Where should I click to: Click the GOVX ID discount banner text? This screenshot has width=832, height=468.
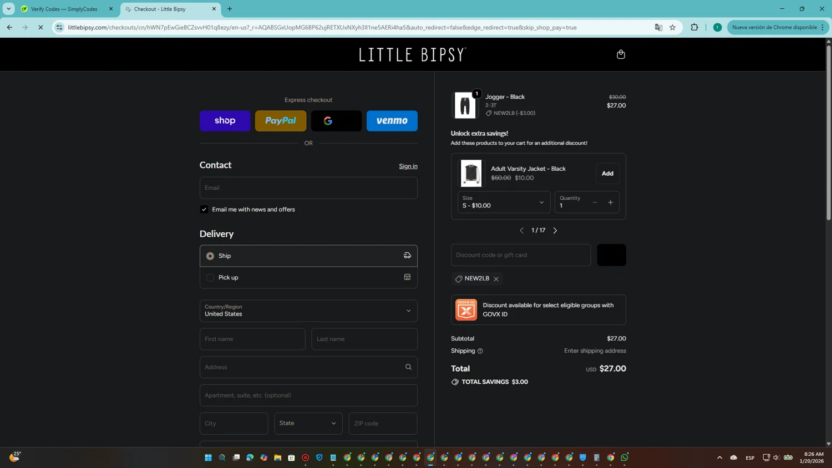point(548,309)
